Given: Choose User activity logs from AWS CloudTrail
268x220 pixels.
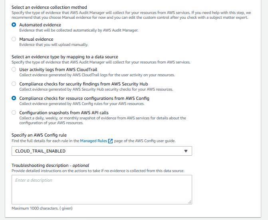Looking at the screenshot, I should [14, 69].
